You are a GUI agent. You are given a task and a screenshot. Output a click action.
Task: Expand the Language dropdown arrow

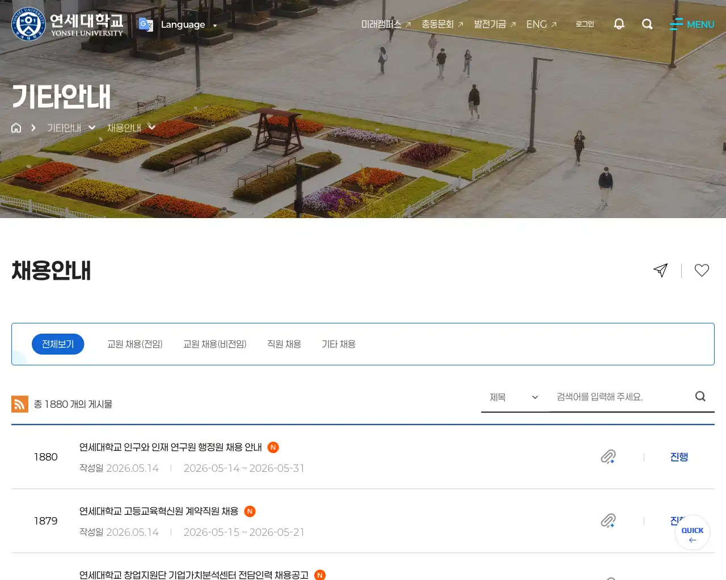(215, 25)
